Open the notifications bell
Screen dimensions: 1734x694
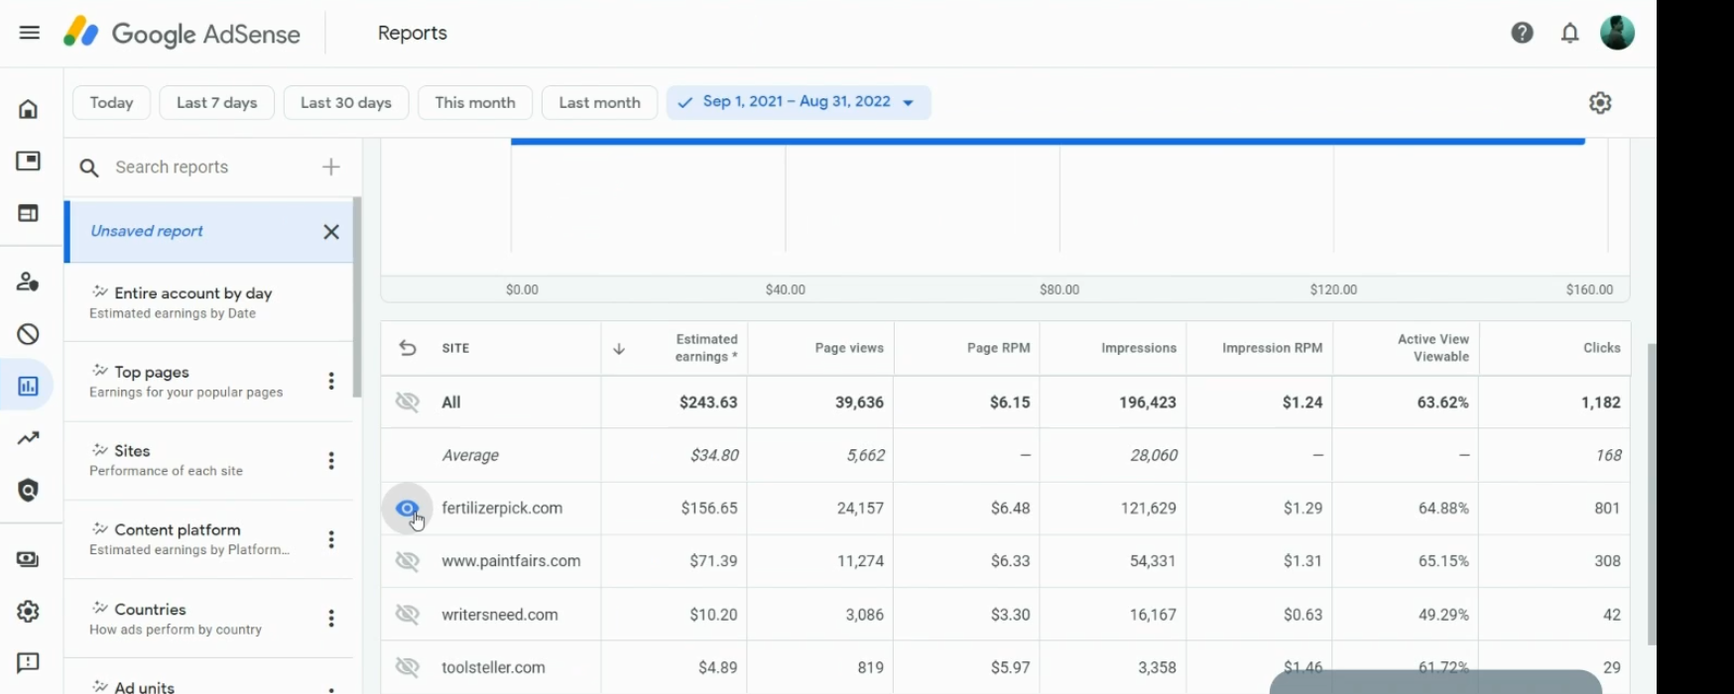[1569, 33]
